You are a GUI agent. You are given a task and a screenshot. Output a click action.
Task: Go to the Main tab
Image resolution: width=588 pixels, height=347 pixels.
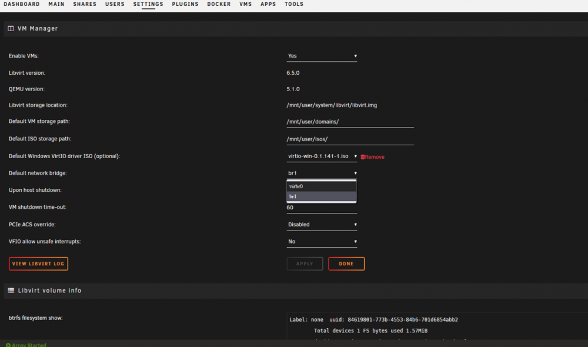click(56, 4)
